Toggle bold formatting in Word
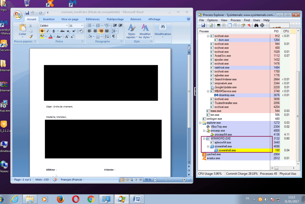Viewport: 305px width, 204px height. [x=42, y=31]
